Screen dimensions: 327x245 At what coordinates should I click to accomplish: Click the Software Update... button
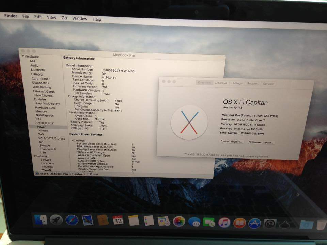pos(261,142)
